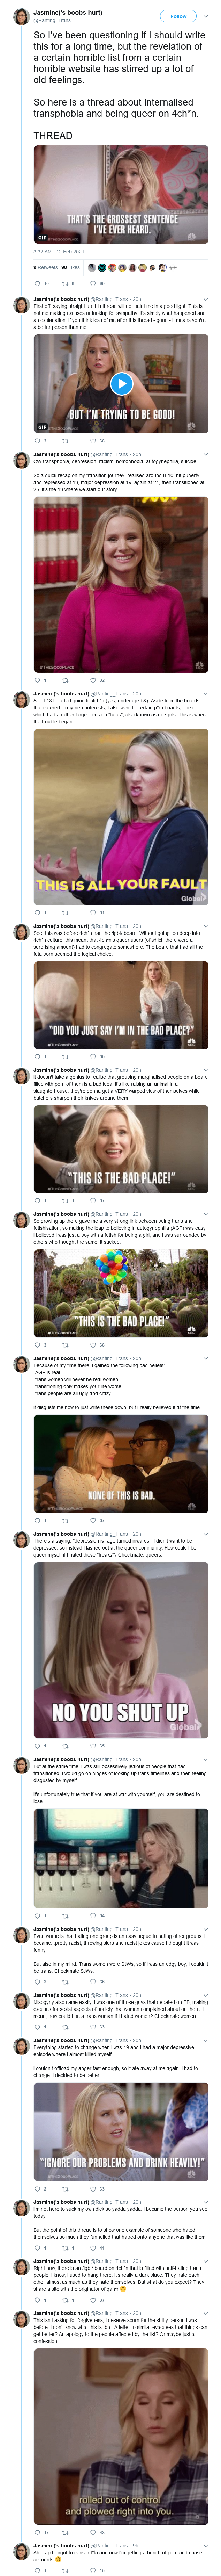Retweet the main THREAD tweet

67,283
